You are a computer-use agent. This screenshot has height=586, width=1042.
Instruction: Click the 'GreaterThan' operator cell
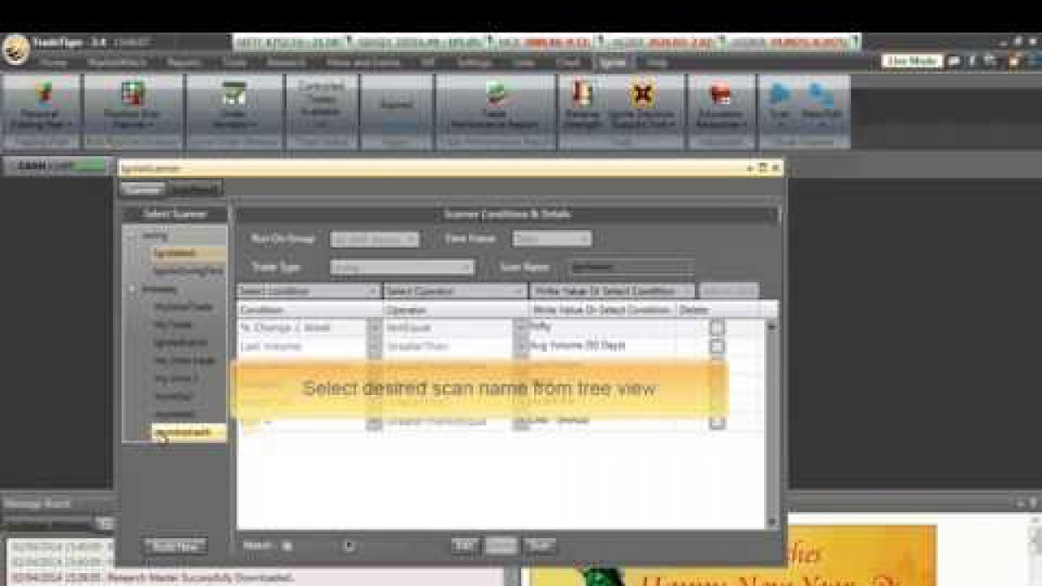[x=449, y=346]
